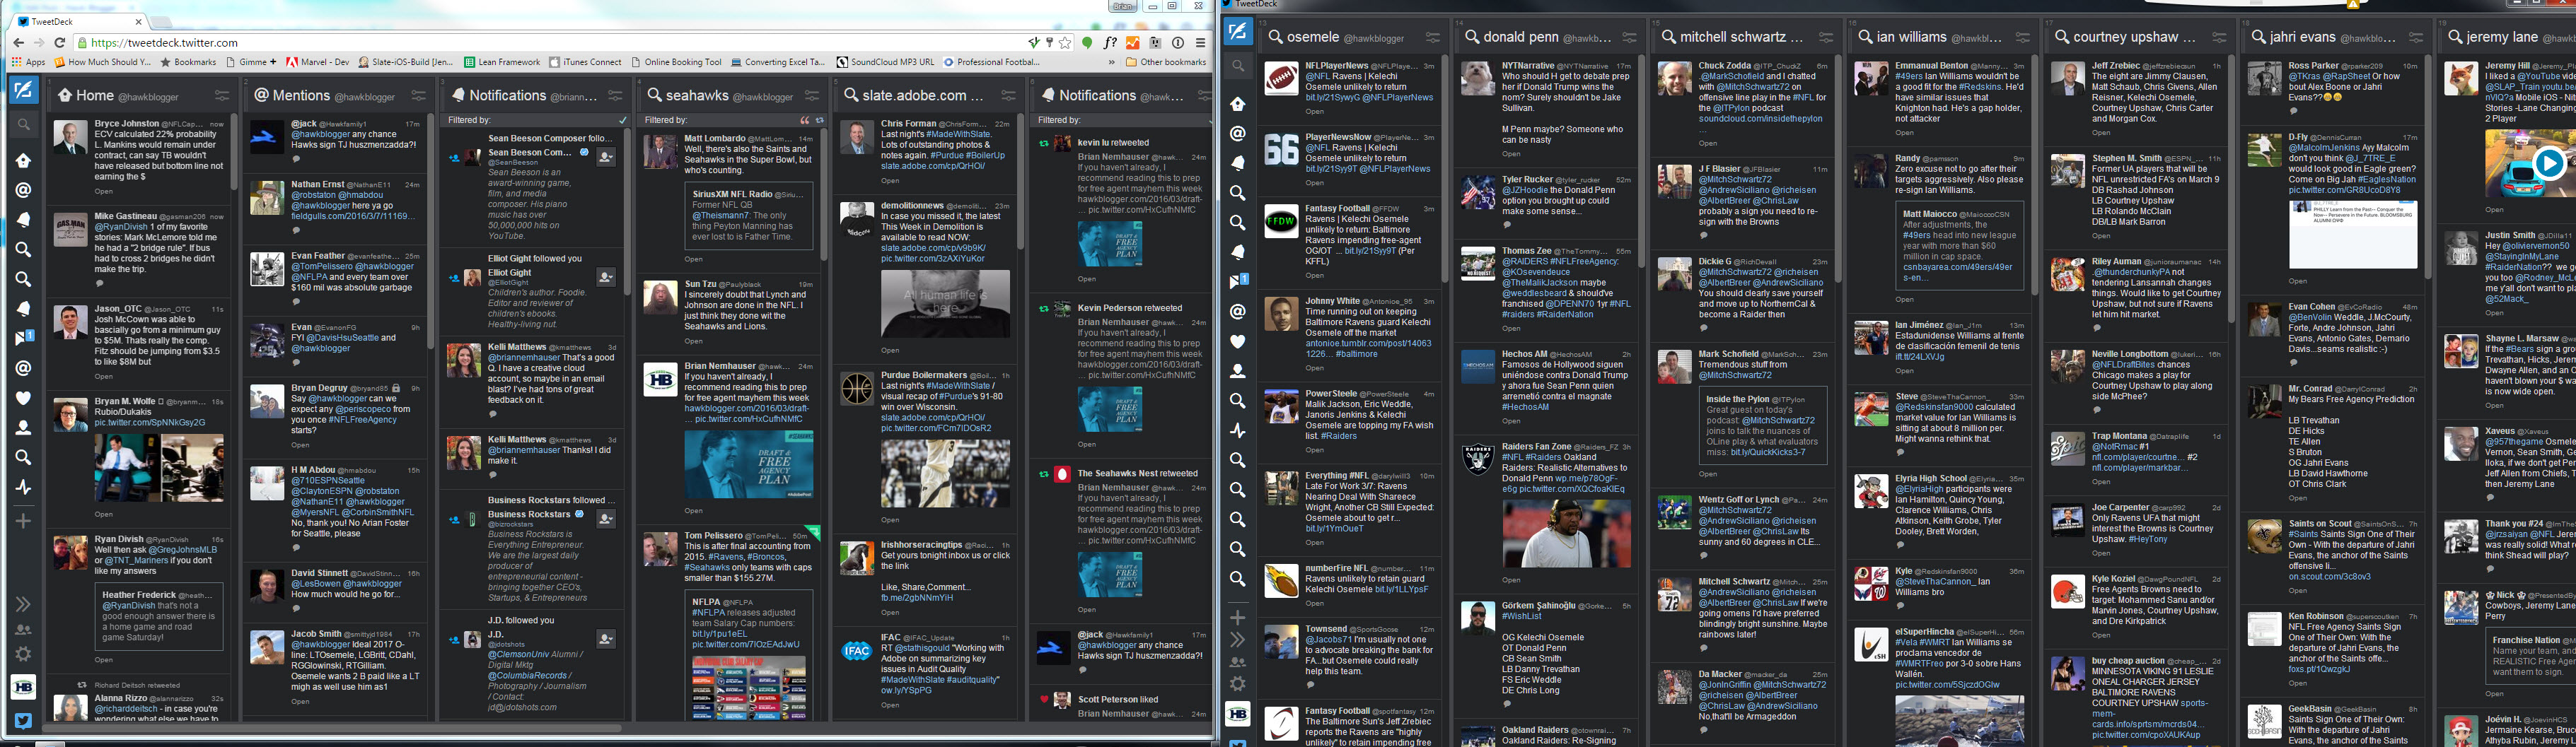Click the heart likes icon in Chrome TweetDeck sidebar
Screen dimensions: 2576x747
point(23,397)
